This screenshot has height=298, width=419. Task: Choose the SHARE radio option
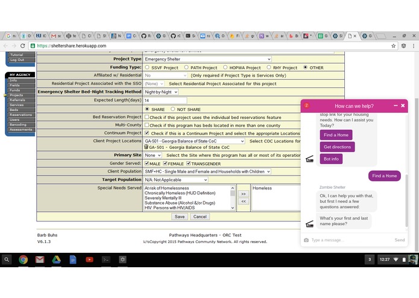pyautogui.click(x=147, y=109)
